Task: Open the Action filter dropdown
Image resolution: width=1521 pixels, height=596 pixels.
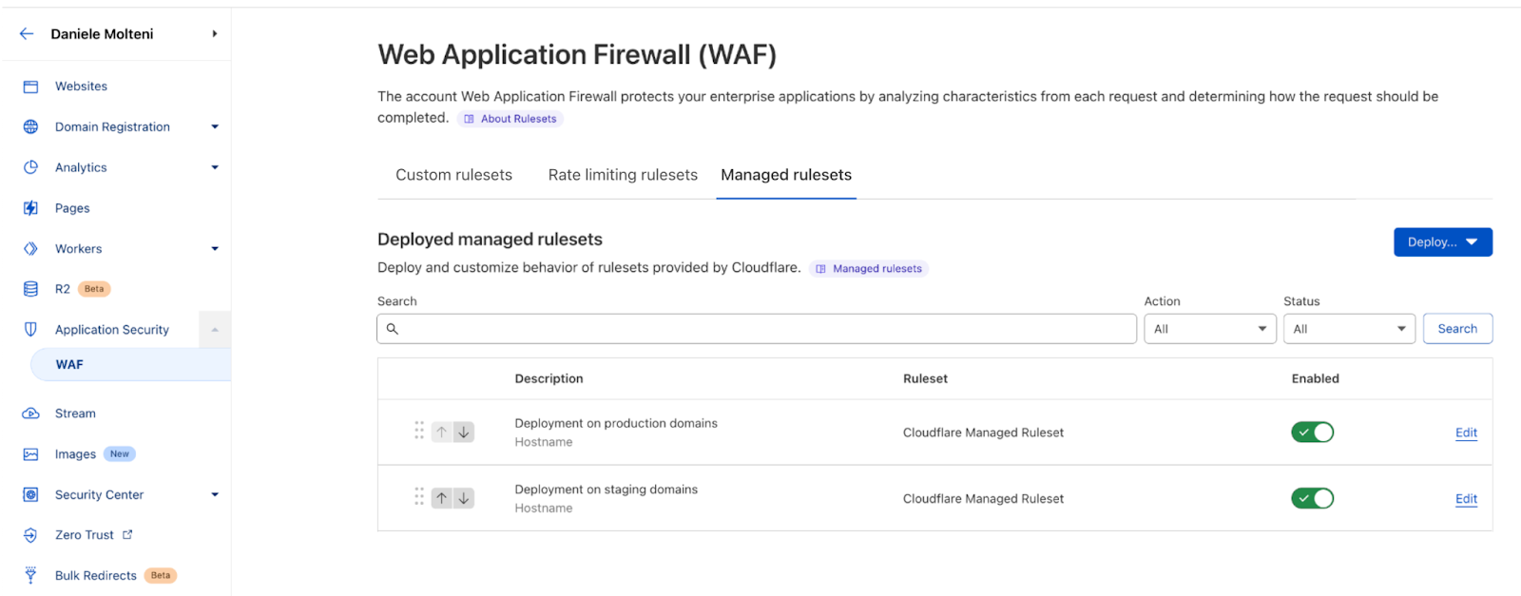Action: tap(1209, 329)
